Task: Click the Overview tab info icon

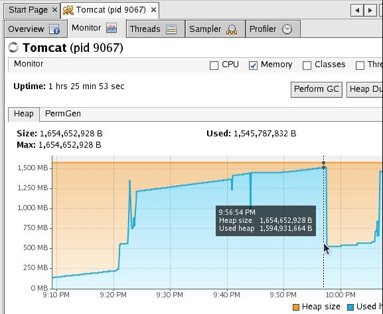Action: [54, 29]
